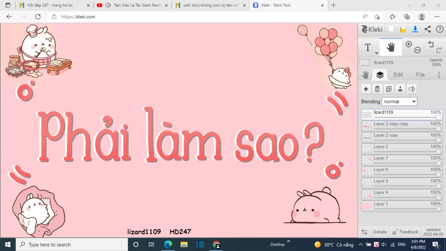The width and height of the screenshot is (446, 251).
Task: Add a new layer
Action: (x=366, y=89)
